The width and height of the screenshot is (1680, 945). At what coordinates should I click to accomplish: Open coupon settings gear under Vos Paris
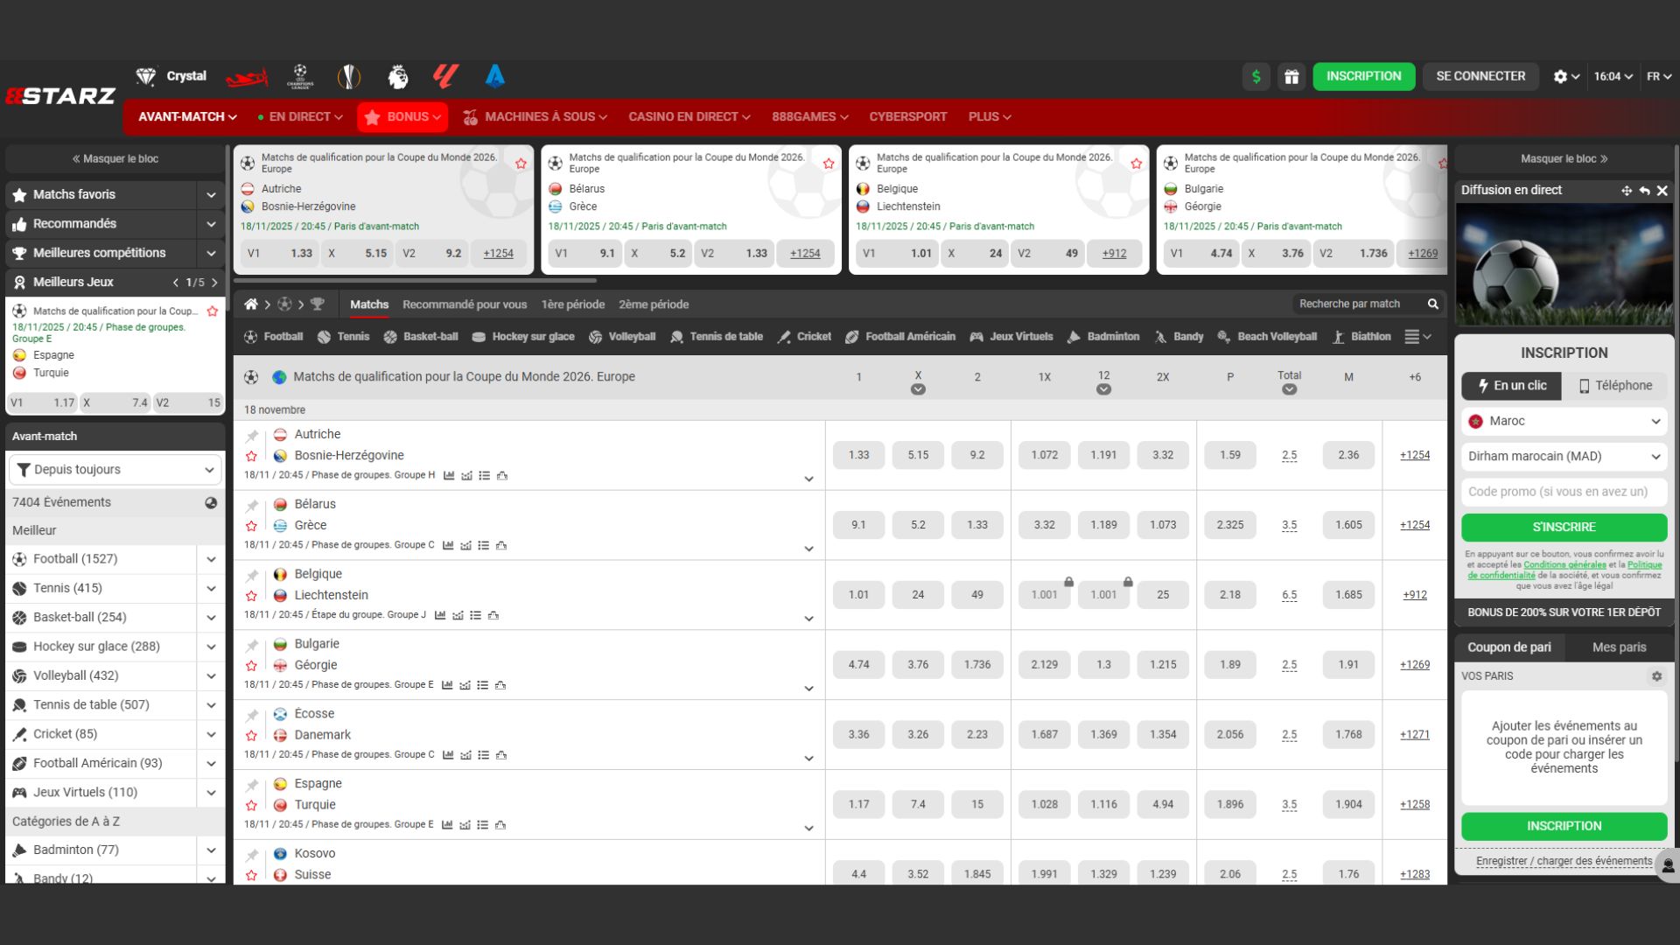pos(1655,676)
